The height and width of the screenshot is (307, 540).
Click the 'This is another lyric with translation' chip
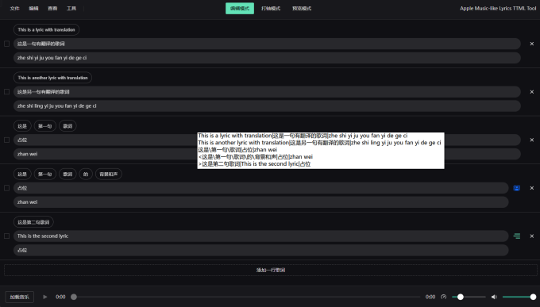click(x=52, y=78)
